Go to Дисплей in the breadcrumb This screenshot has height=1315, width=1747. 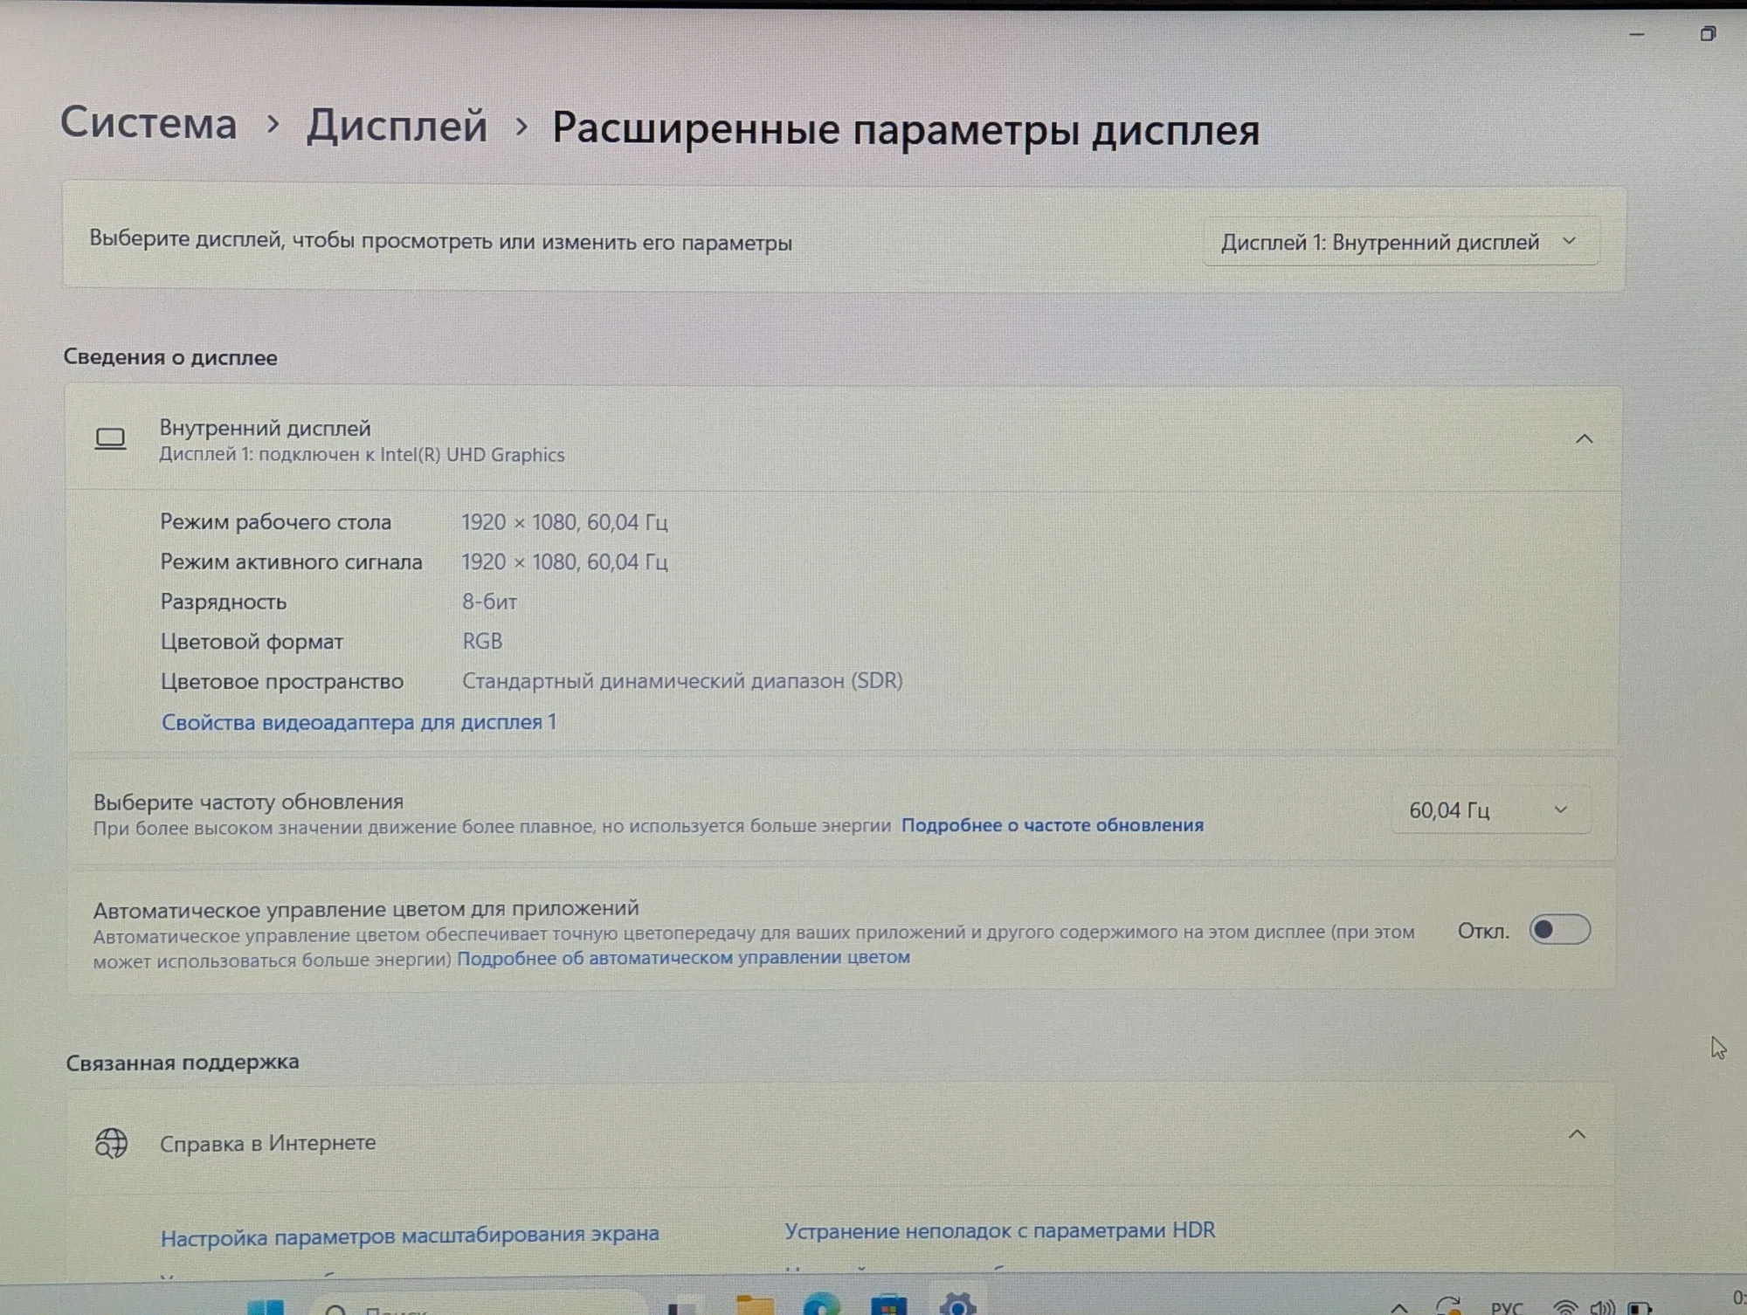(x=397, y=126)
